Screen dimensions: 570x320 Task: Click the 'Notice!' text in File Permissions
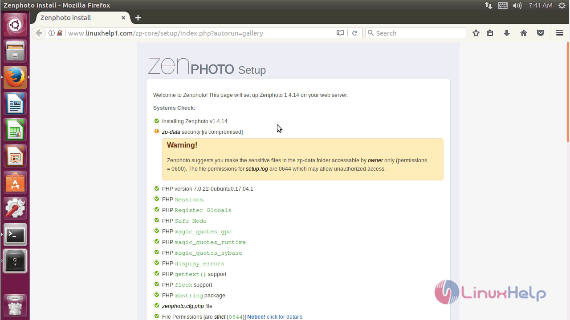point(256,317)
